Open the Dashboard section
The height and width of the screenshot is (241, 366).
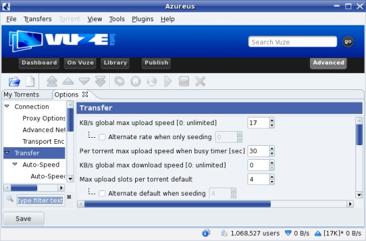click(39, 63)
